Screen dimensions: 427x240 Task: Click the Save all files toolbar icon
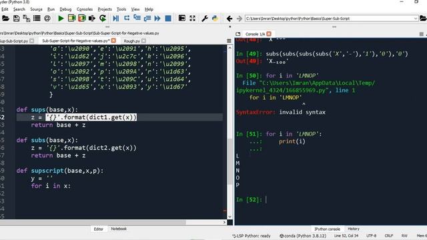tap(27, 18)
